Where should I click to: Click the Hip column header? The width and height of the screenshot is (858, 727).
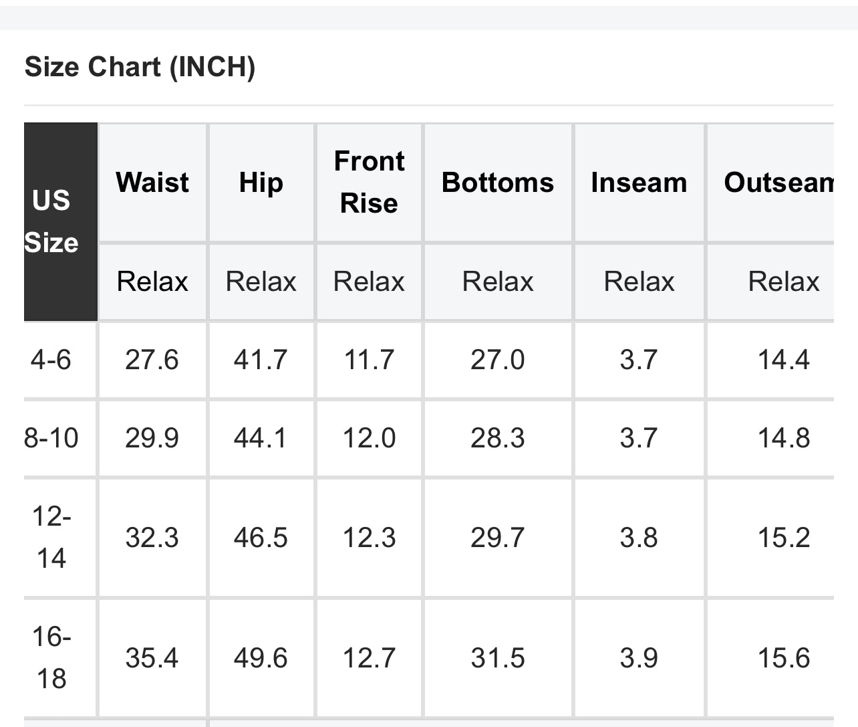(x=261, y=183)
